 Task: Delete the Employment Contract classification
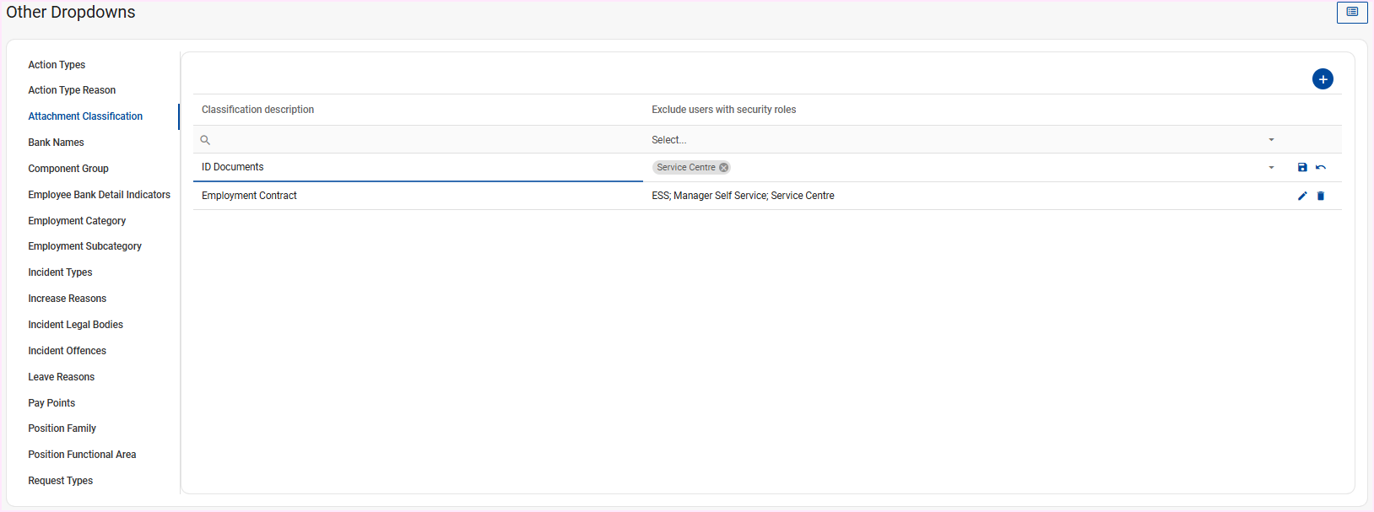pyautogui.click(x=1321, y=196)
